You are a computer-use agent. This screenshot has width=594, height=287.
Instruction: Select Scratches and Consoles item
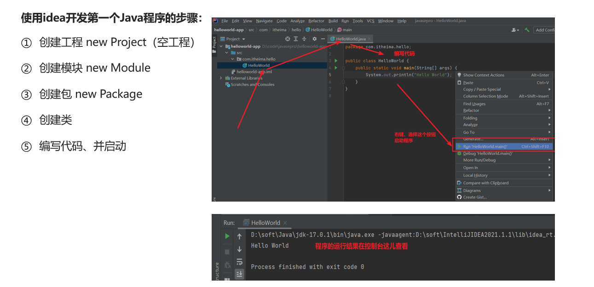[x=250, y=84]
